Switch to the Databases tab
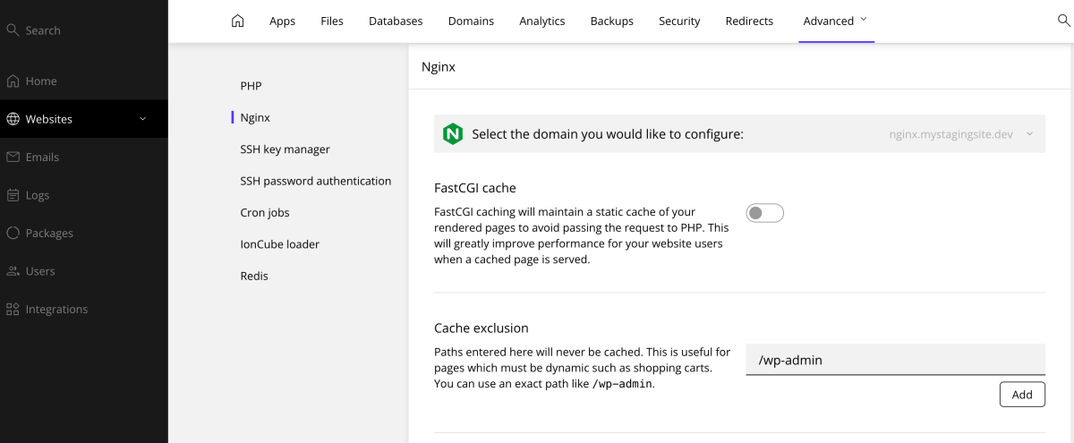The width and height of the screenshot is (1074, 443). (x=396, y=21)
